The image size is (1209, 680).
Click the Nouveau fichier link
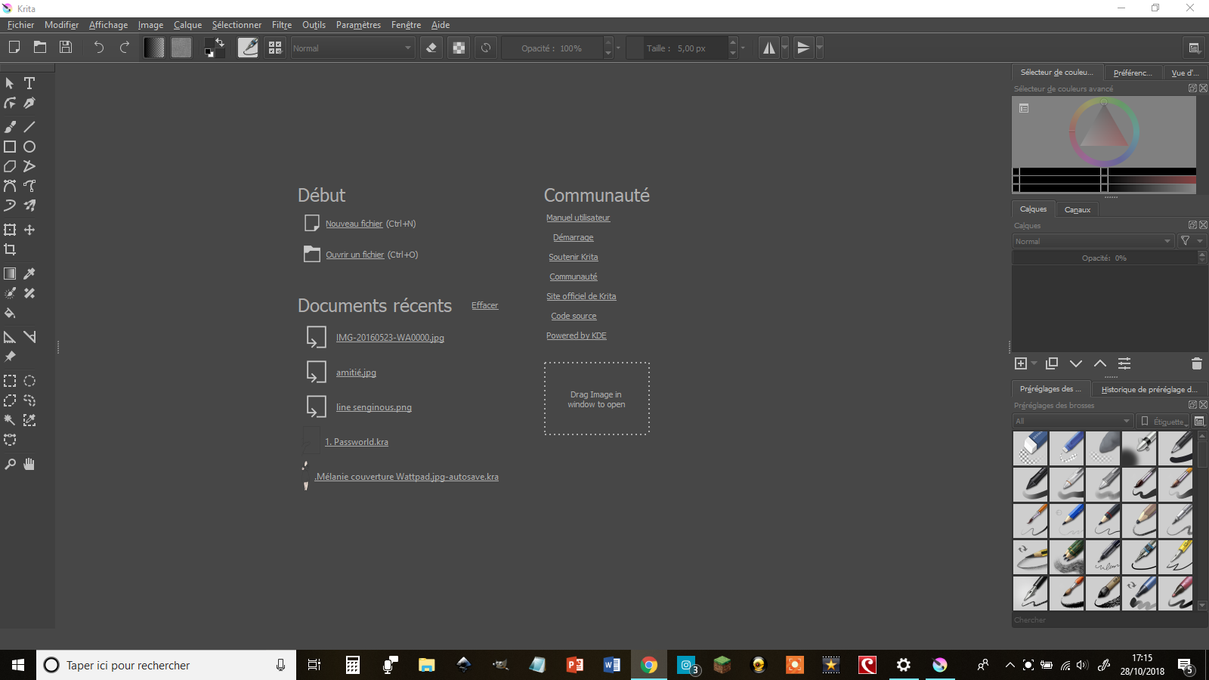pos(354,224)
